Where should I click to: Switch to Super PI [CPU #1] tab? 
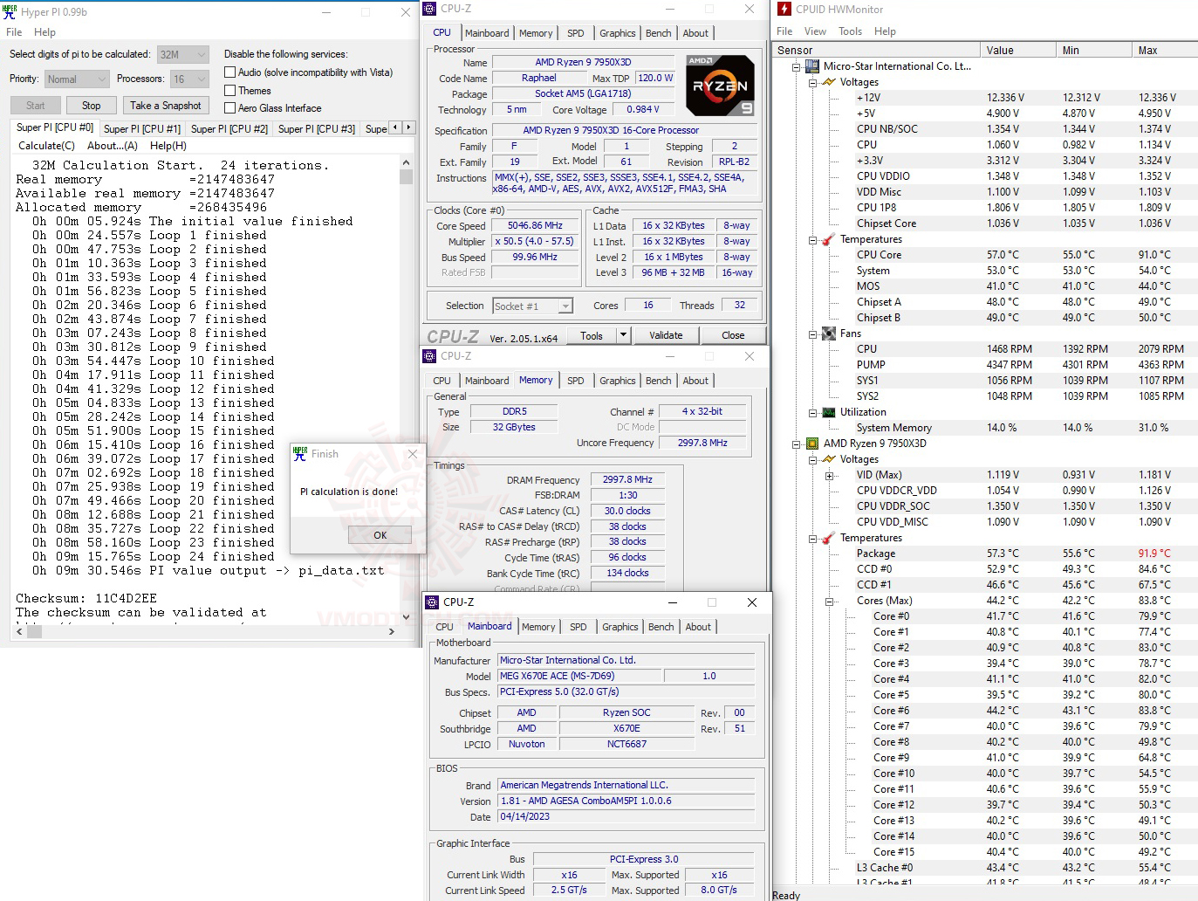(142, 128)
